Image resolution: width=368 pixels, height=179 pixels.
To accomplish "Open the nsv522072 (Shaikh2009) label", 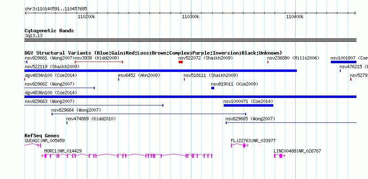I will tap(206, 58).
